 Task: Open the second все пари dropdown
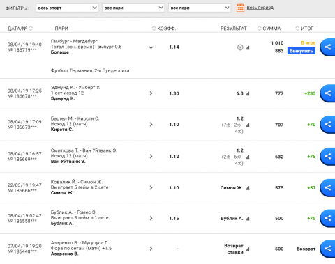click(x=200, y=8)
